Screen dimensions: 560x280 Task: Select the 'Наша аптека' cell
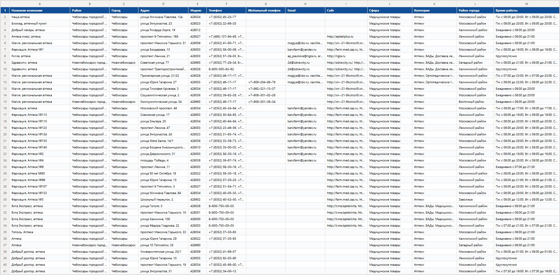pyautogui.click(x=40, y=17)
